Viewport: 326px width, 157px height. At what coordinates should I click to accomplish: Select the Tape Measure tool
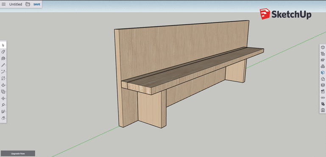(3, 105)
